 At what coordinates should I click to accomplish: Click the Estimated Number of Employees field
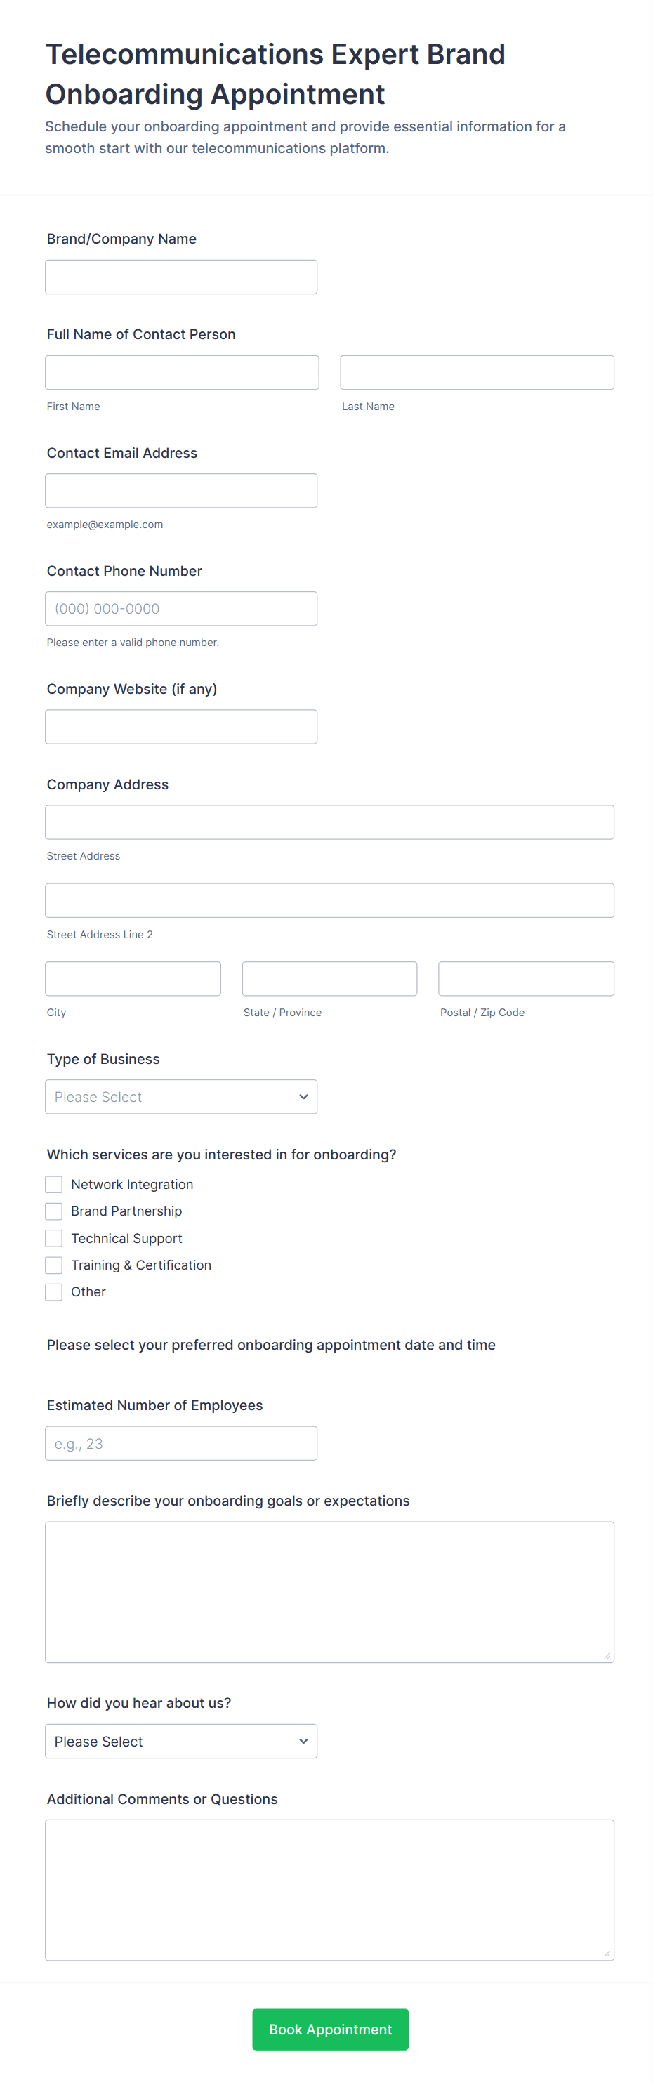coord(181,1443)
